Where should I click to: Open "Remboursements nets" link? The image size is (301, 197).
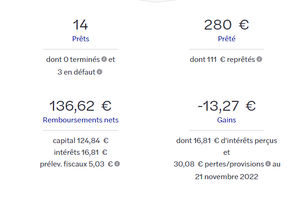click(80, 120)
